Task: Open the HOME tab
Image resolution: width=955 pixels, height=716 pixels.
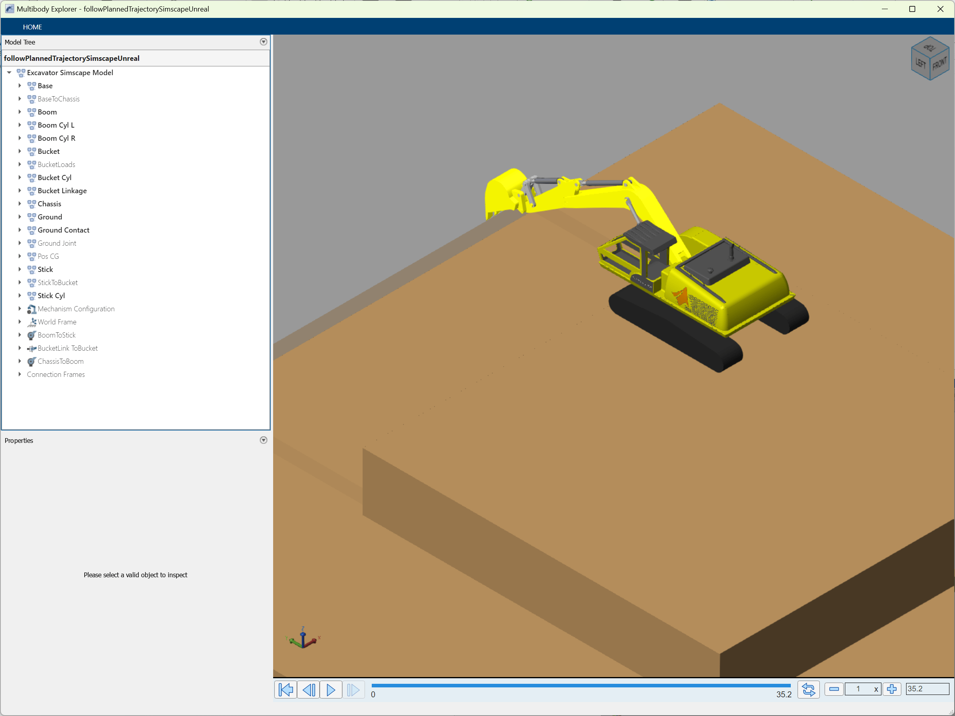Action: coord(32,27)
